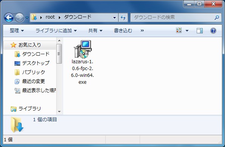This screenshot has height=147, width=225.
Task: Select the ダウンロード breadcrumb in address bar
Action: click(78, 17)
